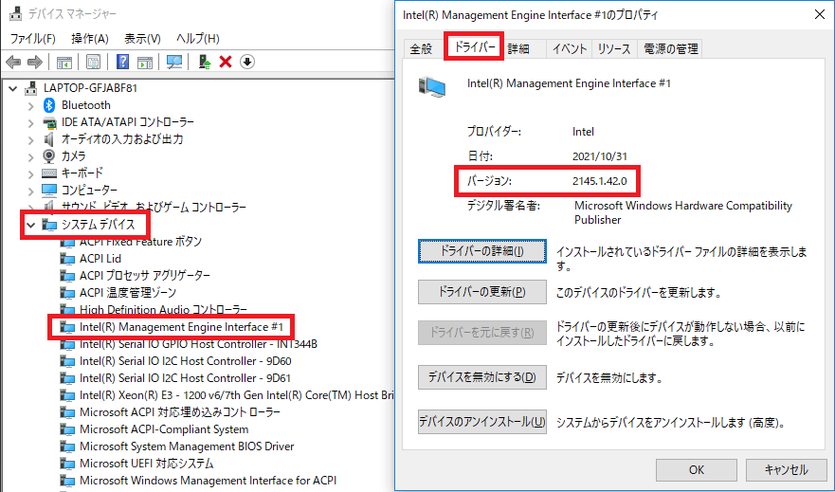Select Intel(R) Serial IO I2C Host Controller - 9D61
The width and height of the screenshot is (835, 492).
(x=186, y=378)
